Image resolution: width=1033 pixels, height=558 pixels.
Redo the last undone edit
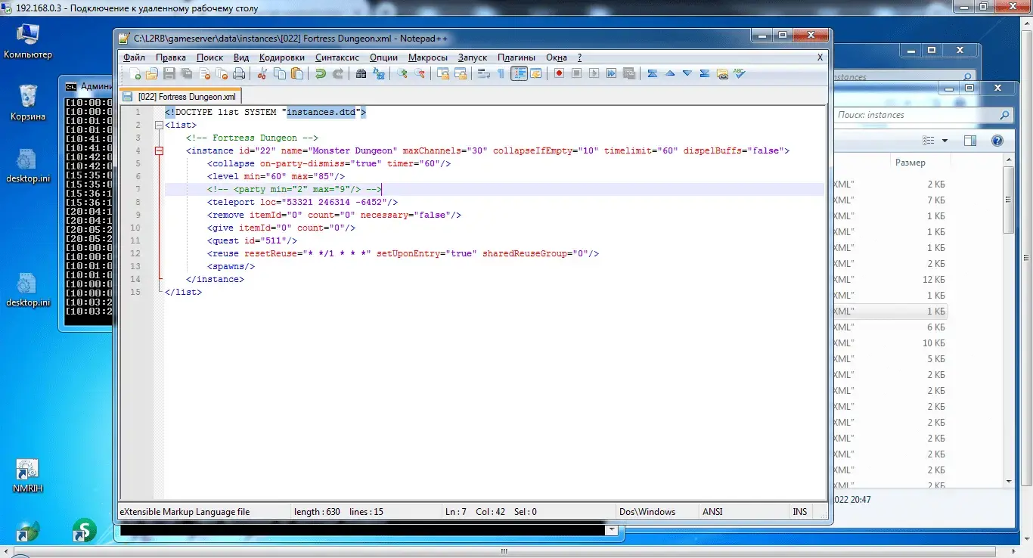point(338,73)
